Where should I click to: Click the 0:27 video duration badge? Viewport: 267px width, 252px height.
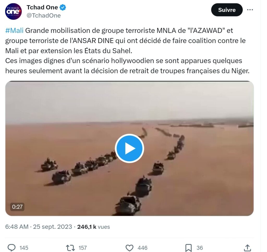[x=17, y=207]
